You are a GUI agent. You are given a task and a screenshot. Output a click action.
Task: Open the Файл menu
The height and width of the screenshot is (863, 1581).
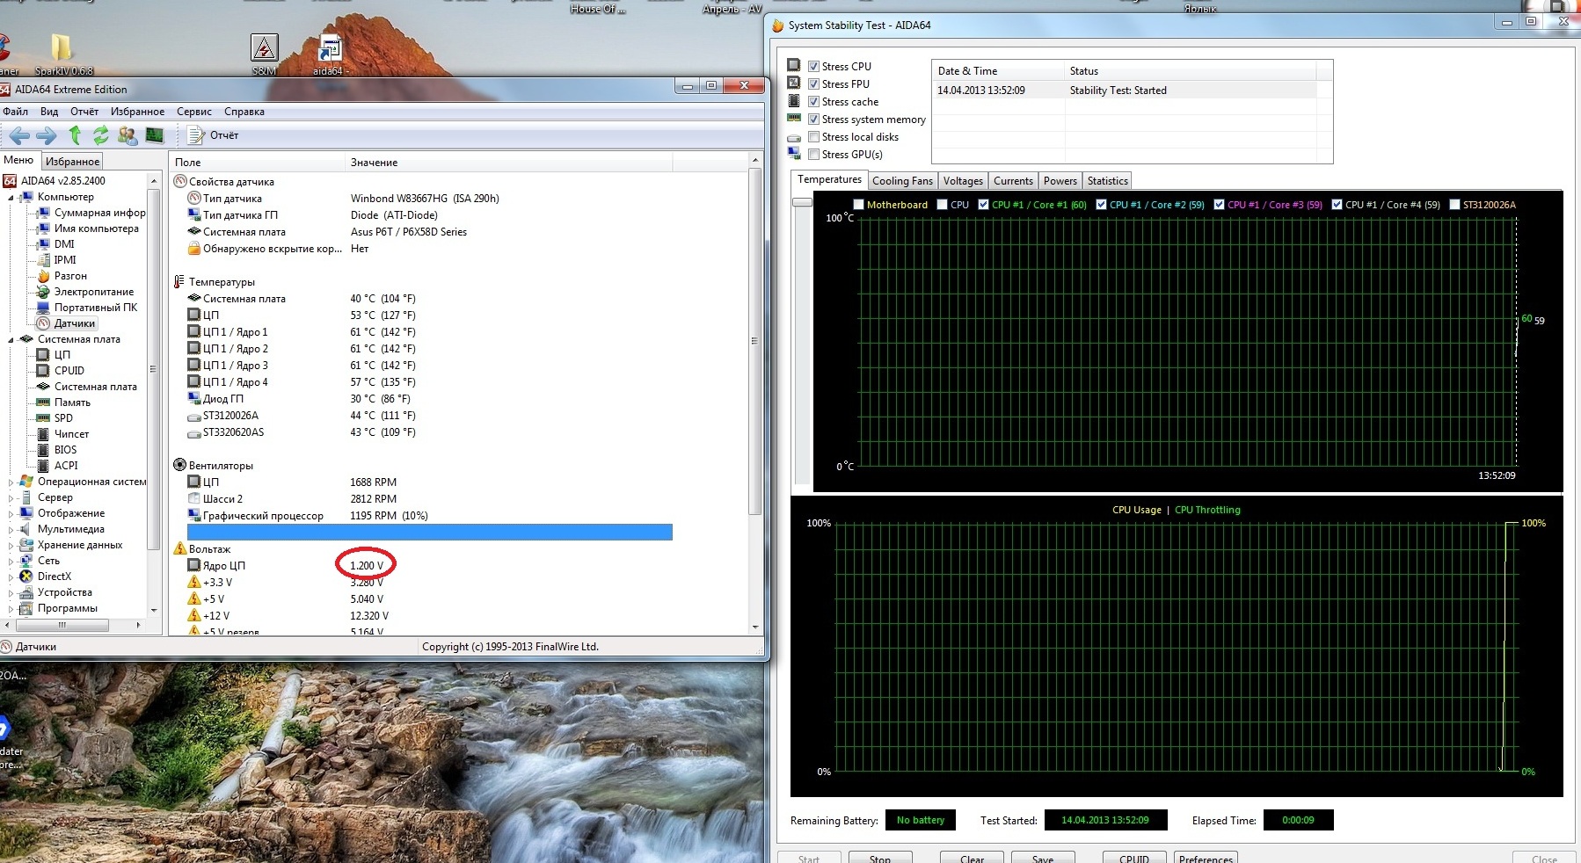15,112
